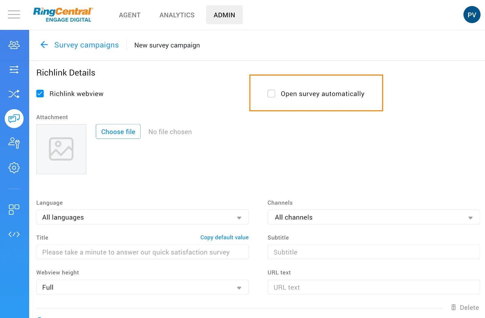Uncheck the Richlink webview checkbox
485x318 pixels.
pyautogui.click(x=40, y=94)
